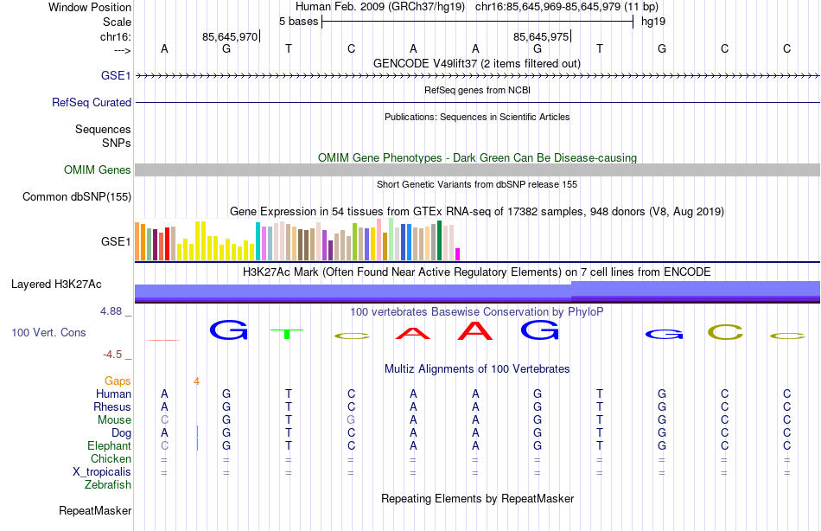Click the Multiz Alignments of 100 Vertebrates title
This screenshot has height=531, width=821.
(x=477, y=369)
